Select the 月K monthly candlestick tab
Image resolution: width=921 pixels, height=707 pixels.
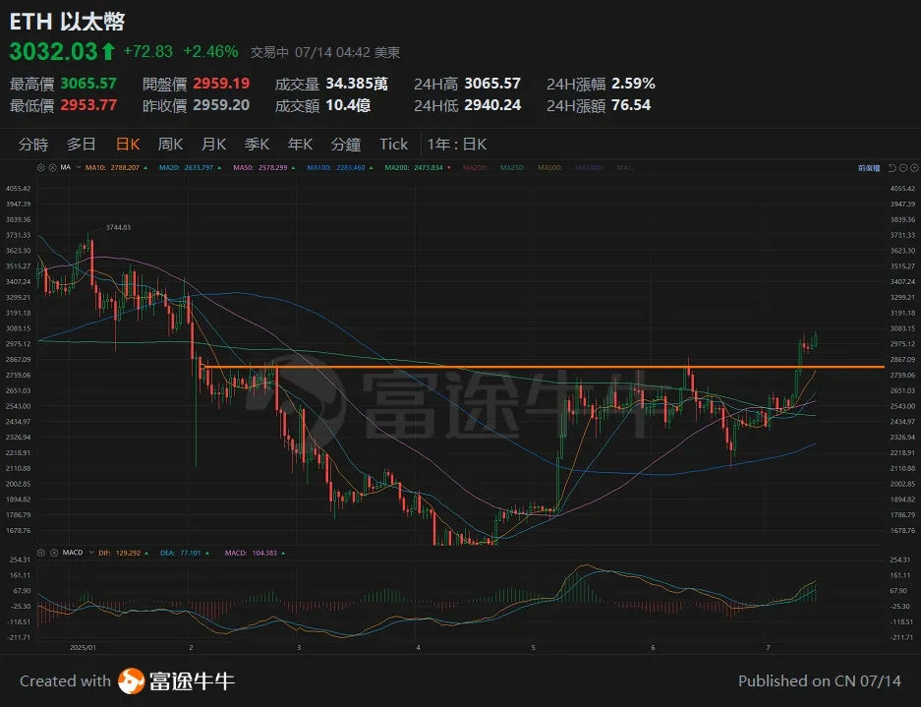[x=214, y=144]
